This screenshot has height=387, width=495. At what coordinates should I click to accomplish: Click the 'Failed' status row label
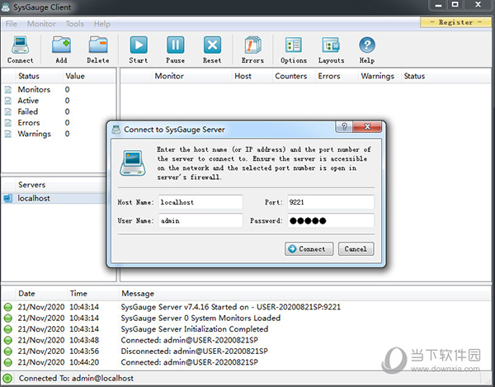28,111
